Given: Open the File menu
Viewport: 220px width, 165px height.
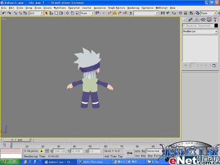Looking at the screenshot, I should (x=4, y=8).
